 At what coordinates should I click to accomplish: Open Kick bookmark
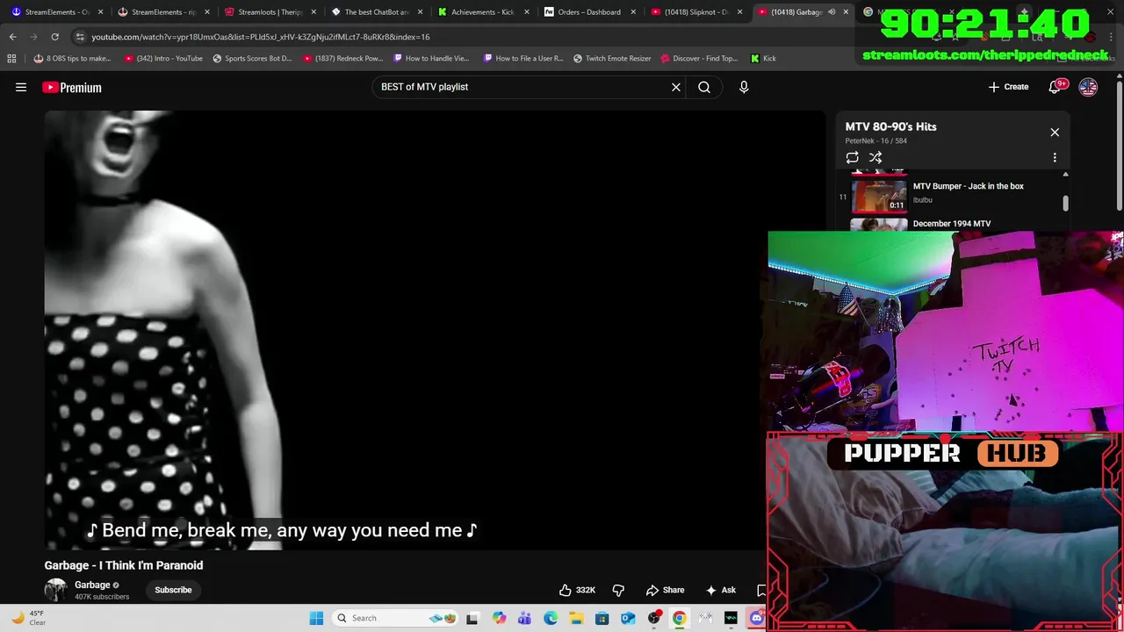coord(763,58)
